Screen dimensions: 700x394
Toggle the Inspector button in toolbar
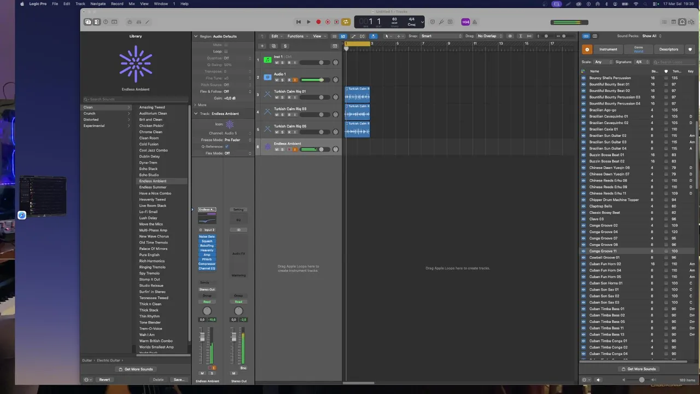(97, 22)
